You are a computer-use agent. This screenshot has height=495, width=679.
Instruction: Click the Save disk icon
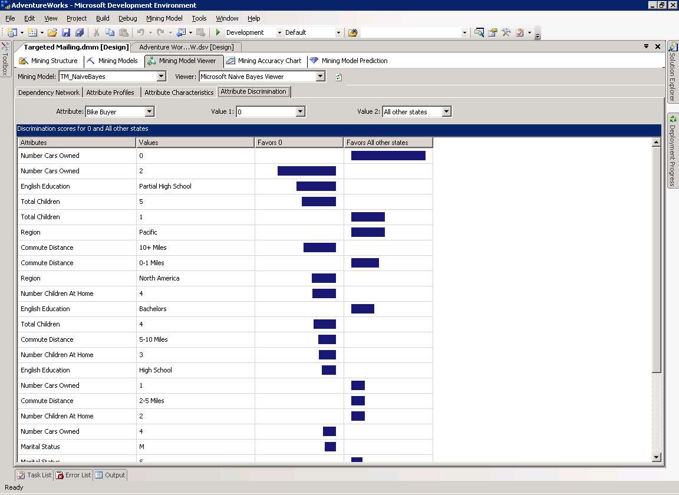coord(66,32)
